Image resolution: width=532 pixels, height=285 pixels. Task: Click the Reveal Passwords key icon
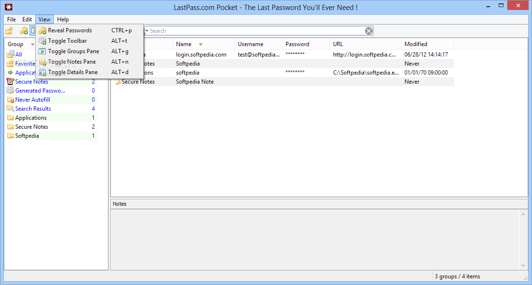point(42,30)
